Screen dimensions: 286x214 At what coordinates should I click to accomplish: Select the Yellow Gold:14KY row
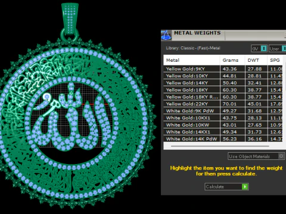pyautogui.click(x=223, y=83)
